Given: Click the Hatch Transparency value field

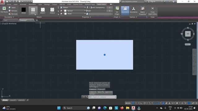Looking at the screenshot, I should pyautogui.click(x=110, y=7).
